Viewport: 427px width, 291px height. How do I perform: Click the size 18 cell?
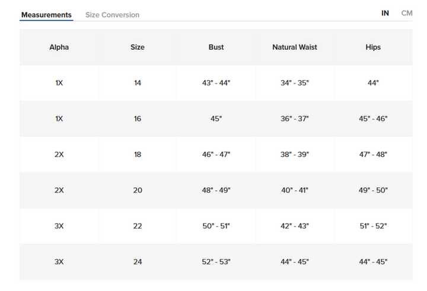pos(138,155)
